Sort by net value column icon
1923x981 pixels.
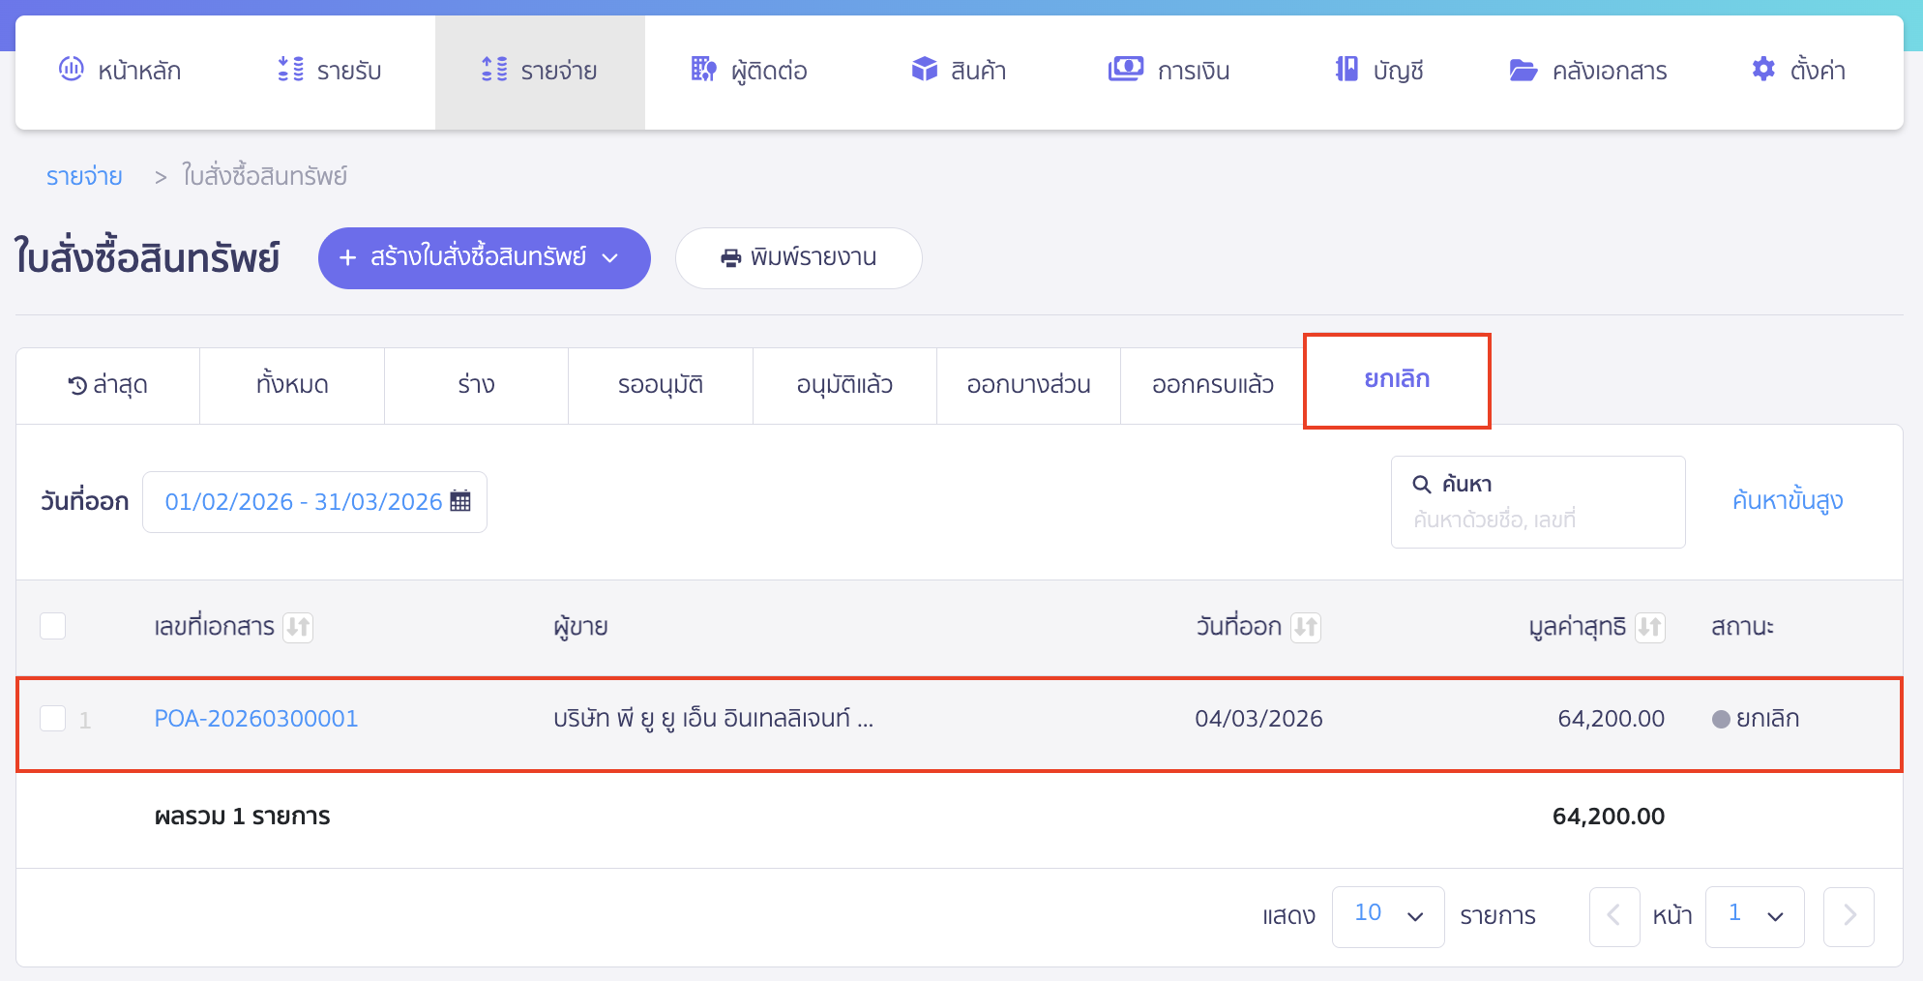tap(1649, 627)
